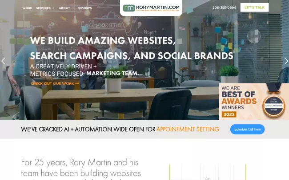Screen dimensions: 289x180
Task: Click the RORYMARTIN.COM logo text
Action: (157, 8)
